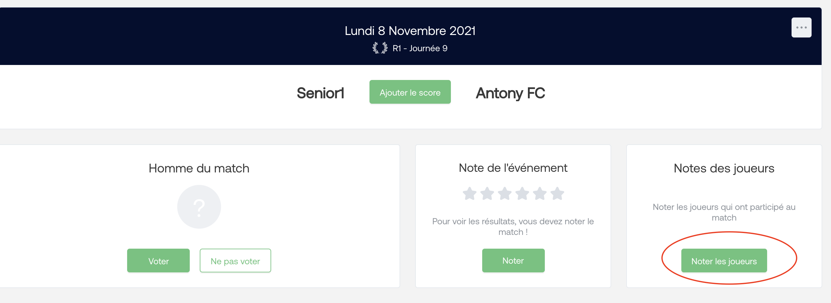The height and width of the screenshot is (303, 831).
Task: Click the Lundi 8 Novembre 2021 date
Action: tap(410, 31)
